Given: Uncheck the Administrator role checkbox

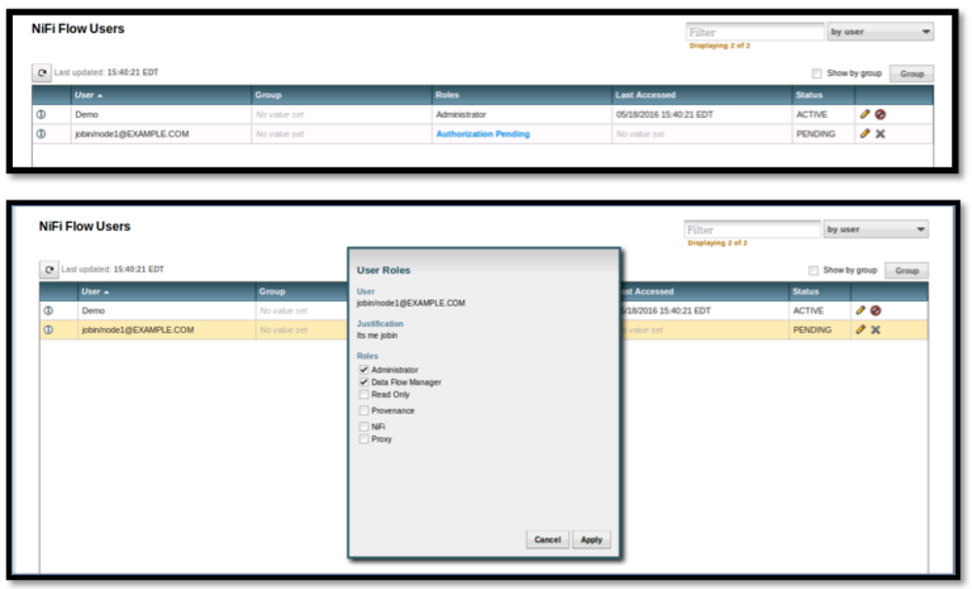Looking at the screenshot, I should tap(364, 370).
